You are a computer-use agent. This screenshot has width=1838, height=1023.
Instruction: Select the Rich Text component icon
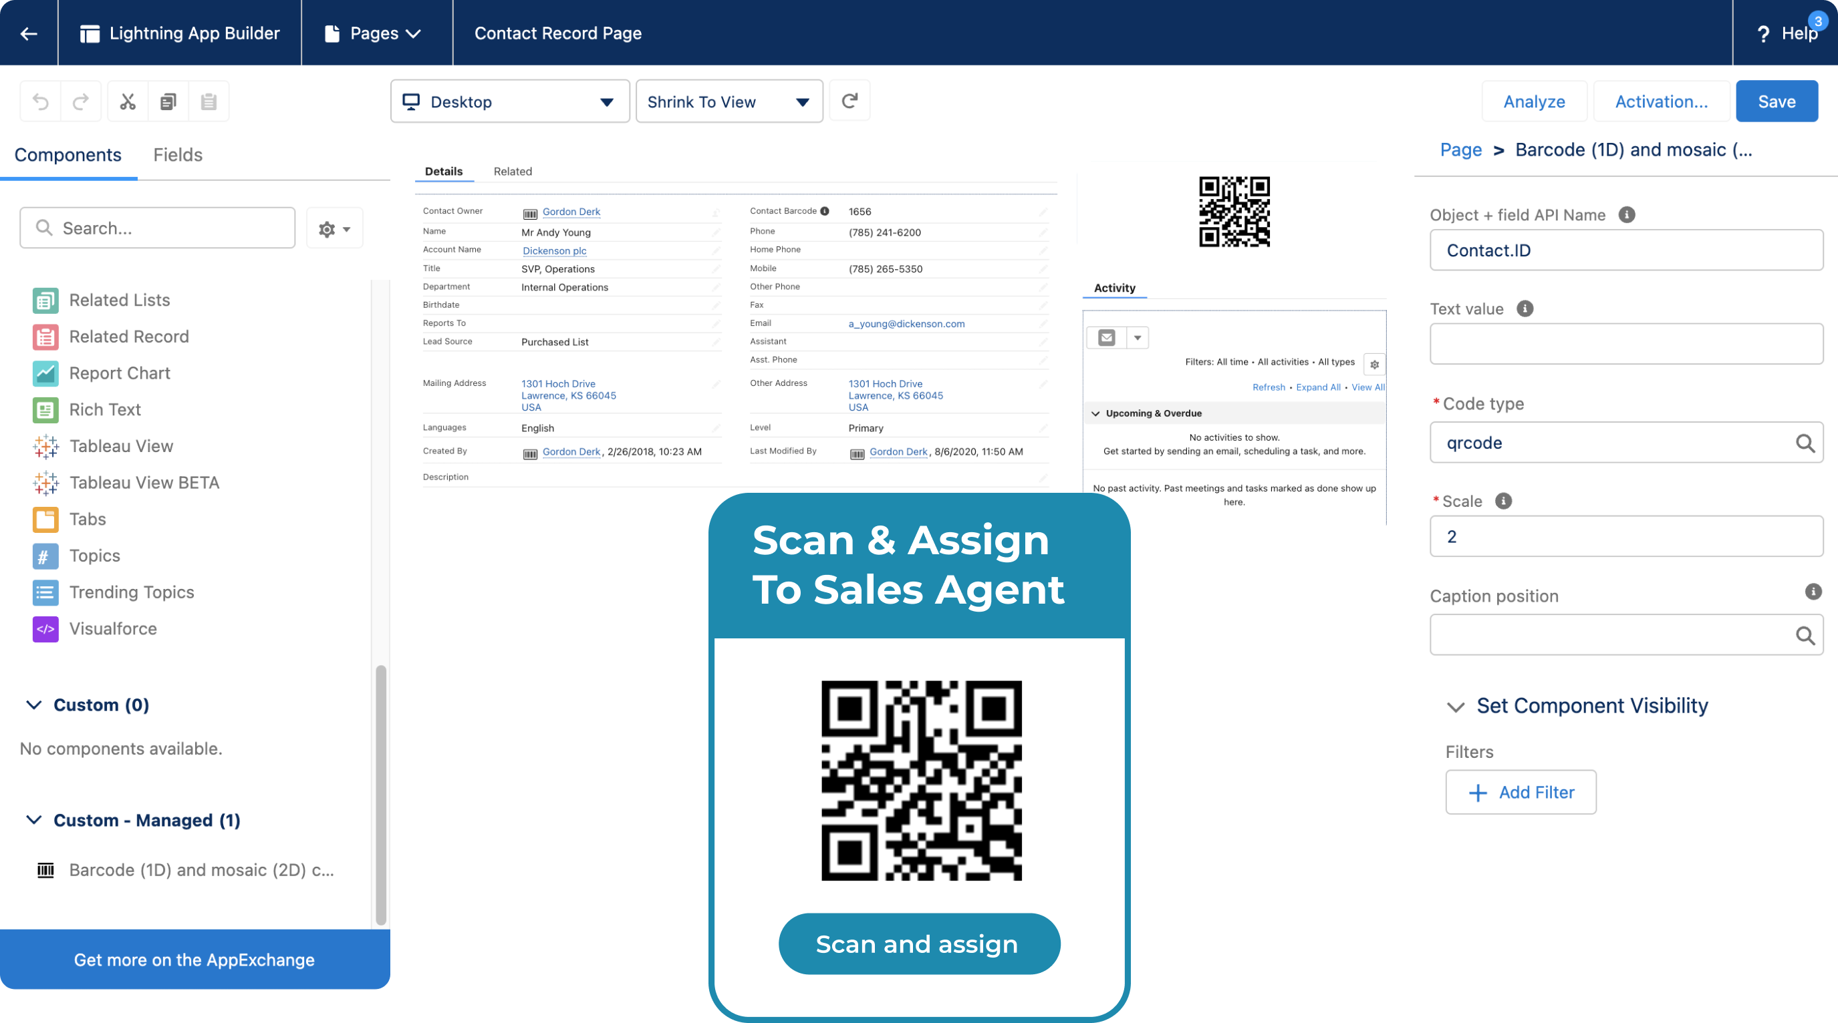(x=45, y=410)
